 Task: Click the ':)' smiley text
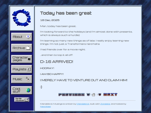[x=41, y=87]
